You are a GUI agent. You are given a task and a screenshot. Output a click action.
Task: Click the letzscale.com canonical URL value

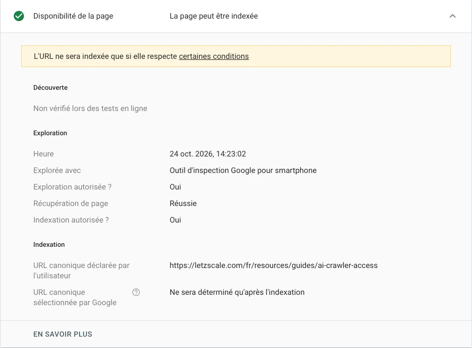coord(273,265)
